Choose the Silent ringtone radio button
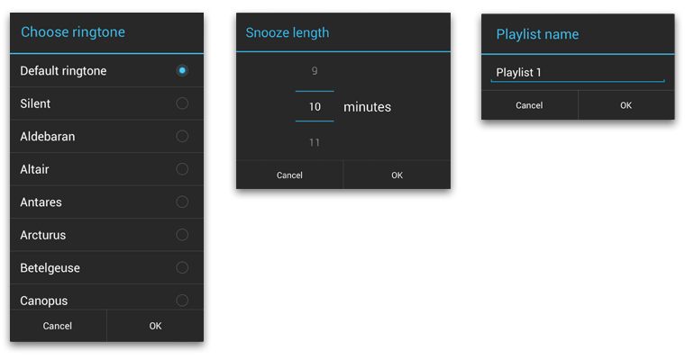Viewport: 685px width, 360px height. click(x=182, y=103)
